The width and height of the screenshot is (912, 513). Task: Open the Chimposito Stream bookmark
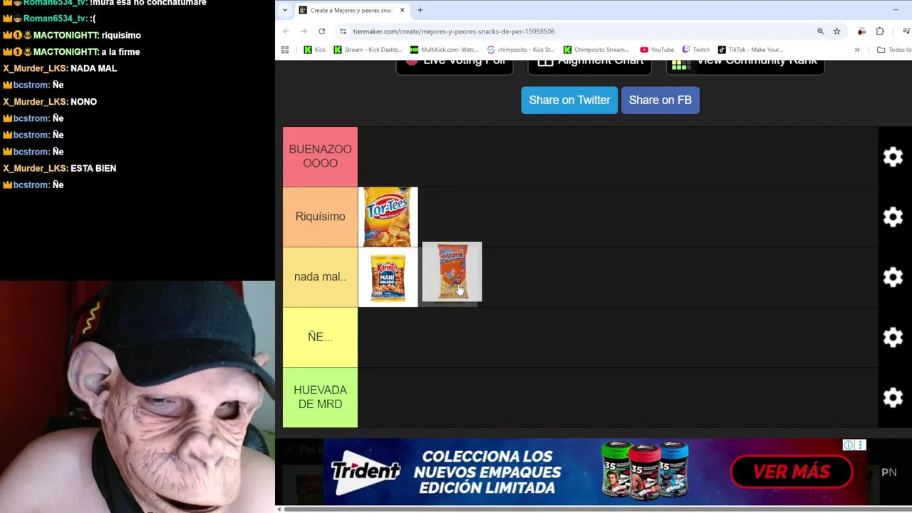[596, 50]
